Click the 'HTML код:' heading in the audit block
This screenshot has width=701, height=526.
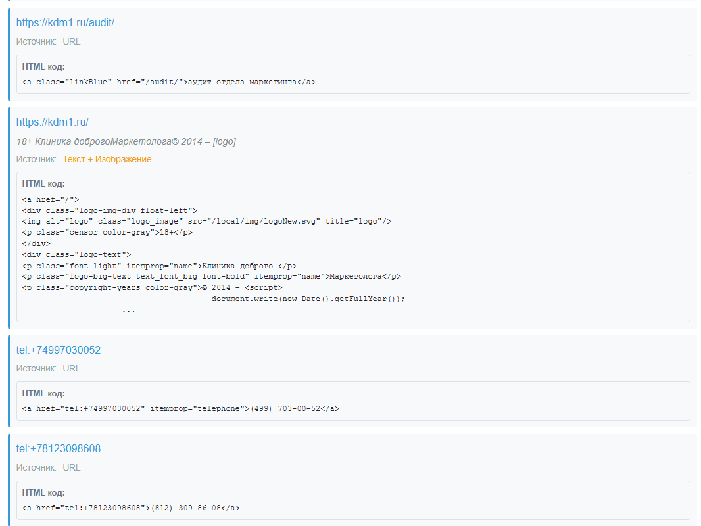tap(43, 66)
